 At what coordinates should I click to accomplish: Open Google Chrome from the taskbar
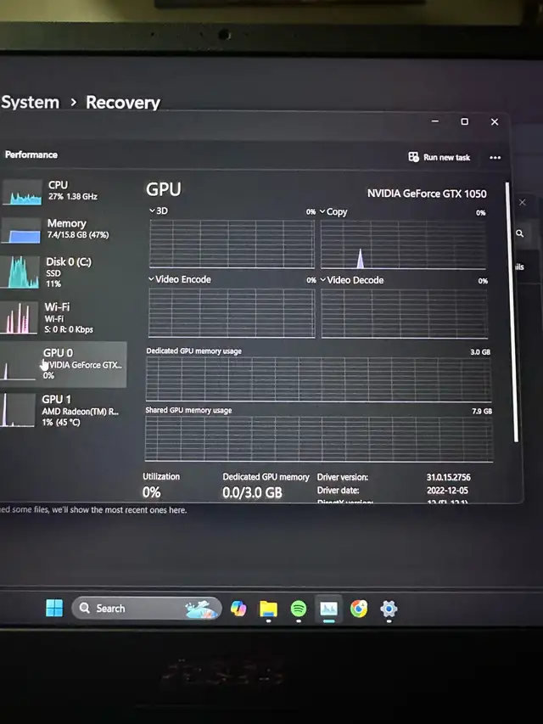tap(359, 609)
